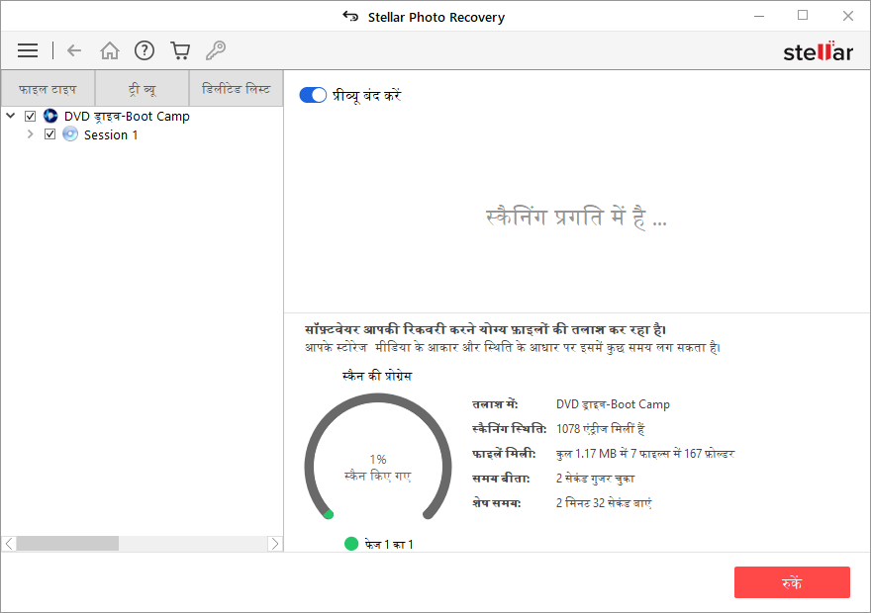This screenshot has width=871, height=613.
Task: Select the DVD ड्राइव-Boot Camp tree item
Action: [127, 116]
